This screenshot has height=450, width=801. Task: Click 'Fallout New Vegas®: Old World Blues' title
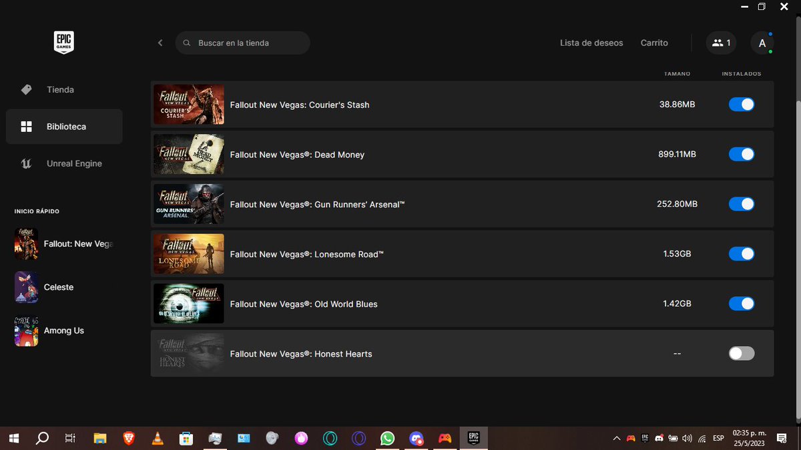tap(304, 304)
